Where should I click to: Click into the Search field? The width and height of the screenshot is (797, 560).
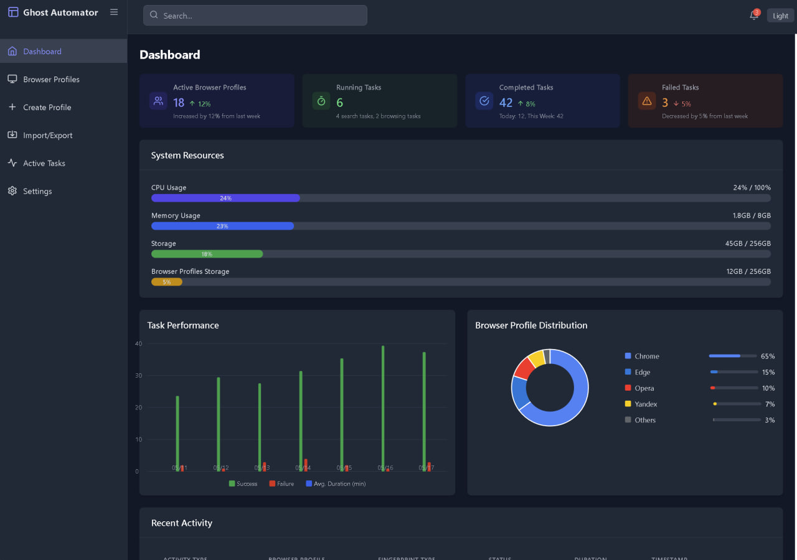click(x=255, y=16)
